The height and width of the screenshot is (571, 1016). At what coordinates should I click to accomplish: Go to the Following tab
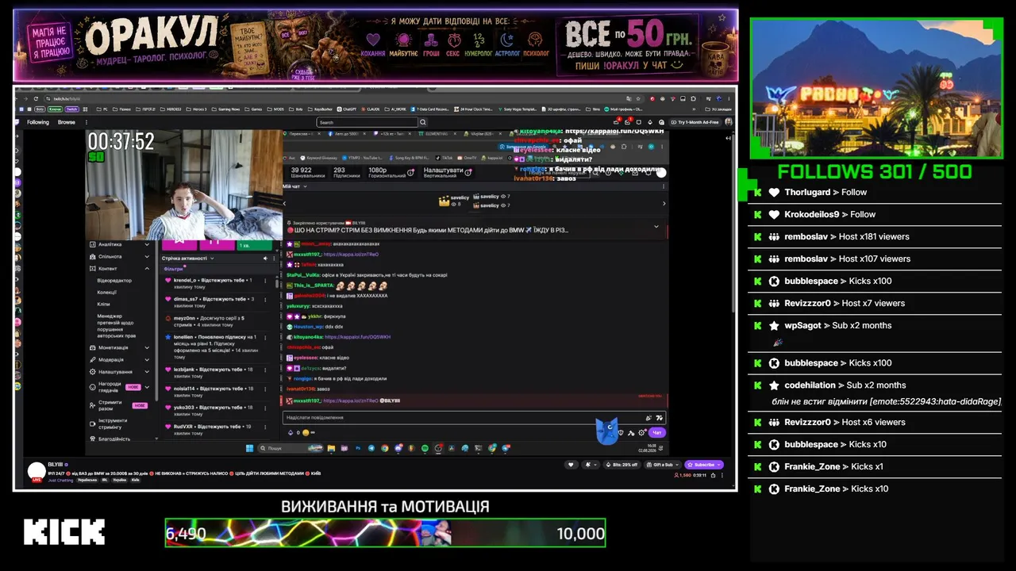click(x=37, y=122)
